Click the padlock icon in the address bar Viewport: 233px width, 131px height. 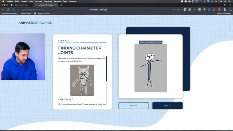tap(19, 10)
